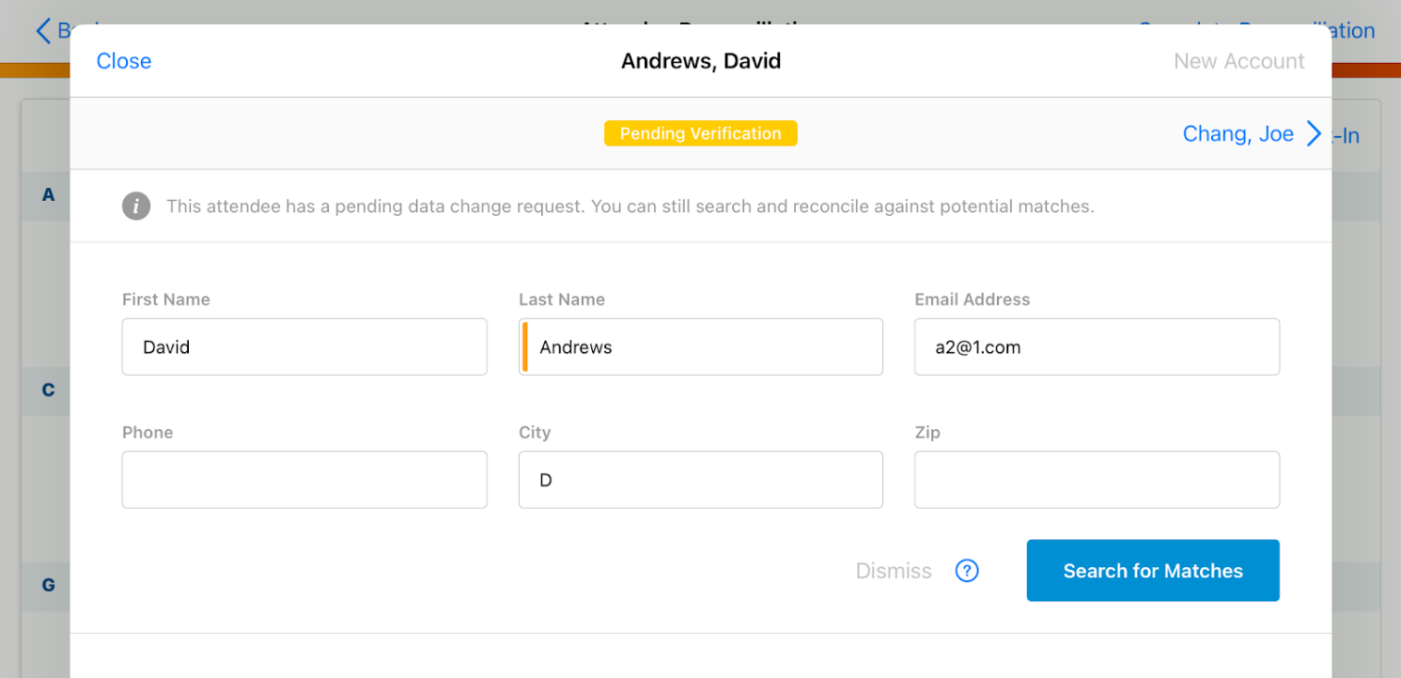Click the Pending Verification status badge
The image size is (1401, 678).
[x=700, y=133]
